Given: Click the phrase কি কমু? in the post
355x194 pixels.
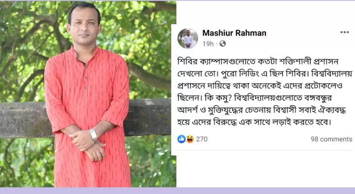Looking at the screenshot, I should point(218,98).
